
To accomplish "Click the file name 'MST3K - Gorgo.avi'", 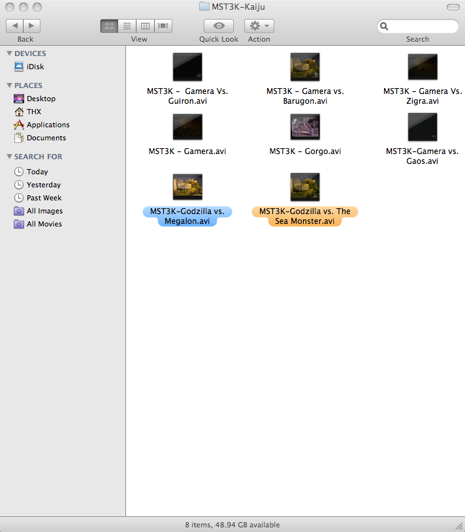I will (305, 151).
